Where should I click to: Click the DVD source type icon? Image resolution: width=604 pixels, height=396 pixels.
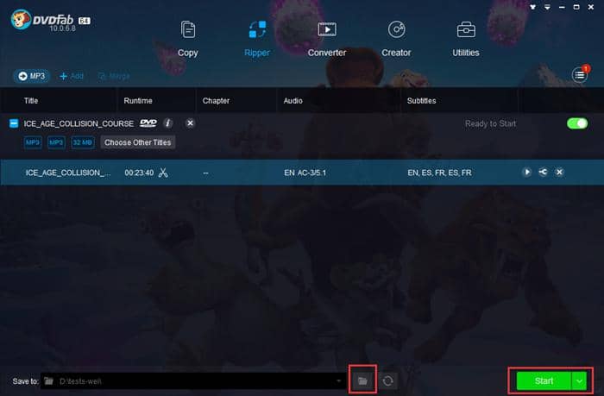coord(148,123)
